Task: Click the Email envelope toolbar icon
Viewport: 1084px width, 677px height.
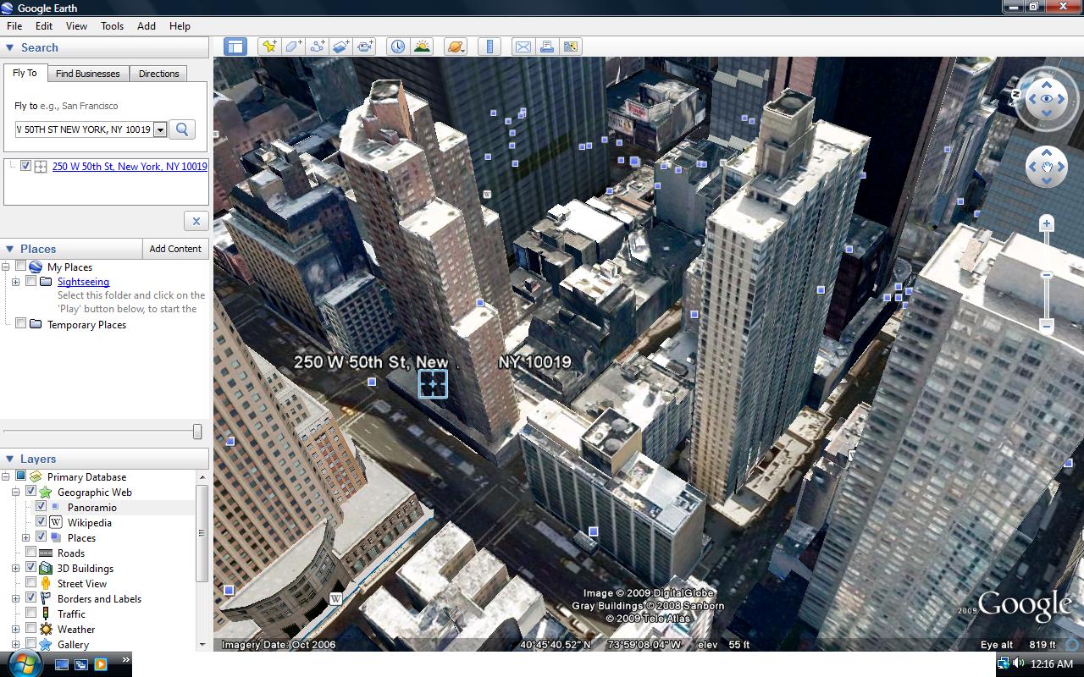Action: 523,47
